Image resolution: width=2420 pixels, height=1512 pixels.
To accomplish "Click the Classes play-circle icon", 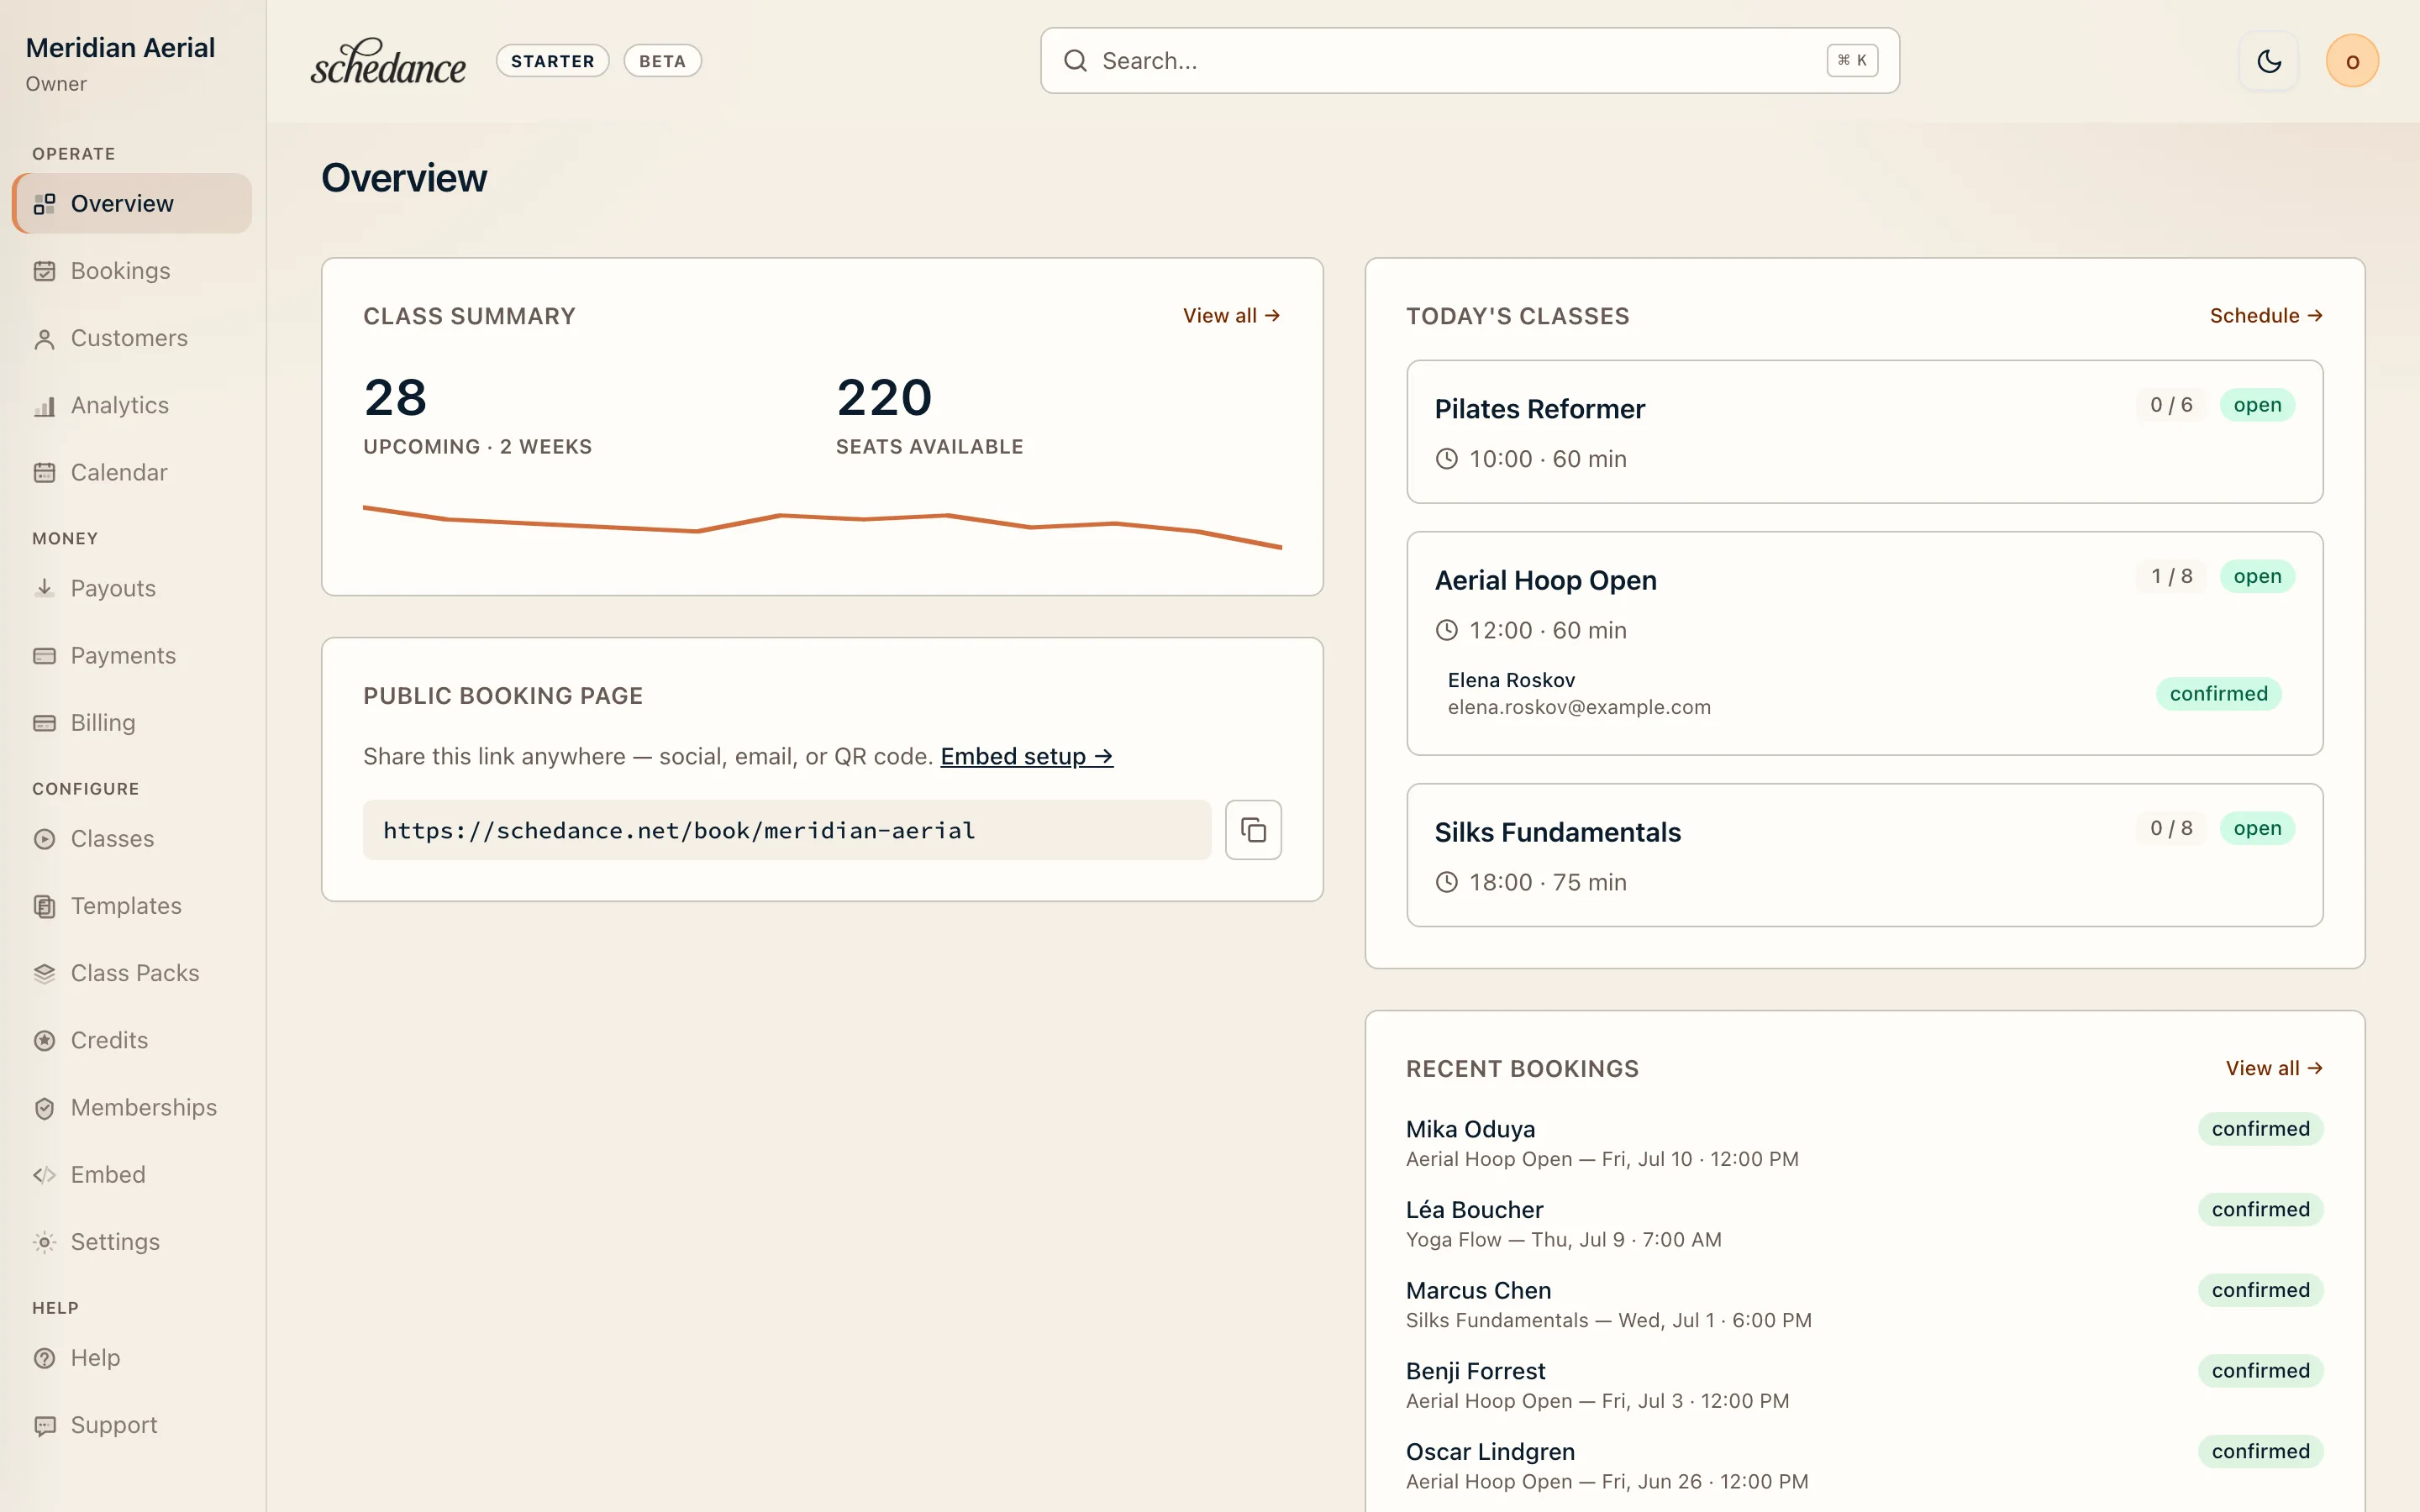I will click(x=44, y=839).
